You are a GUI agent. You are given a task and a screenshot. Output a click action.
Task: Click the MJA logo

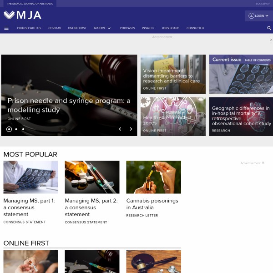22,15
